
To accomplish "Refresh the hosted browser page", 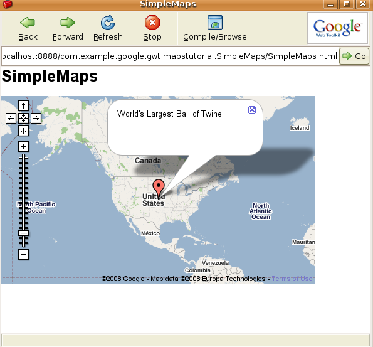I will [x=108, y=29].
